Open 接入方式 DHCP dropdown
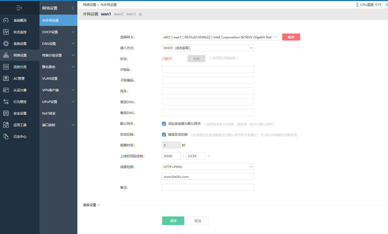The width and height of the screenshot is (388, 234). click(x=208, y=48)
